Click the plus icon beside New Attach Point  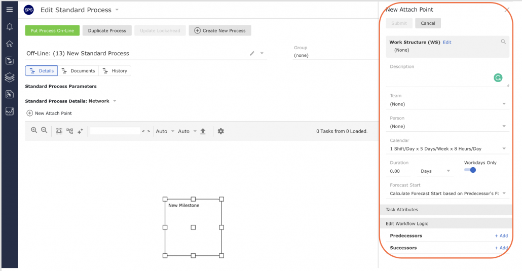[x=29, y=113]
